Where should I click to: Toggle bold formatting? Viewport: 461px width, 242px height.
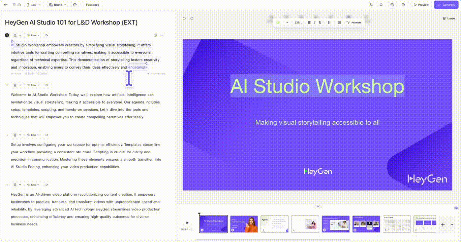pyautogui.click(x=309, y=23)
